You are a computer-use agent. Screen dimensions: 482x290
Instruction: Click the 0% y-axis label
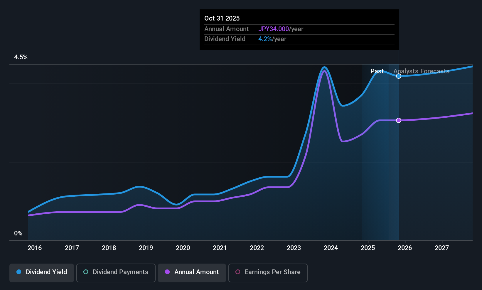pyautogui.click(x=18, y=233)
